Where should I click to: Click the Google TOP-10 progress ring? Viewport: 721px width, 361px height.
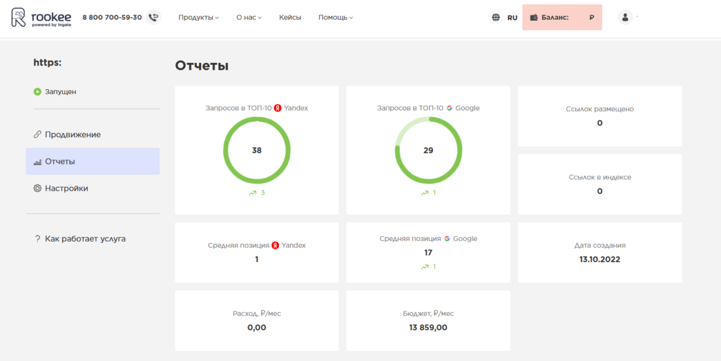[x=428, y=150]
